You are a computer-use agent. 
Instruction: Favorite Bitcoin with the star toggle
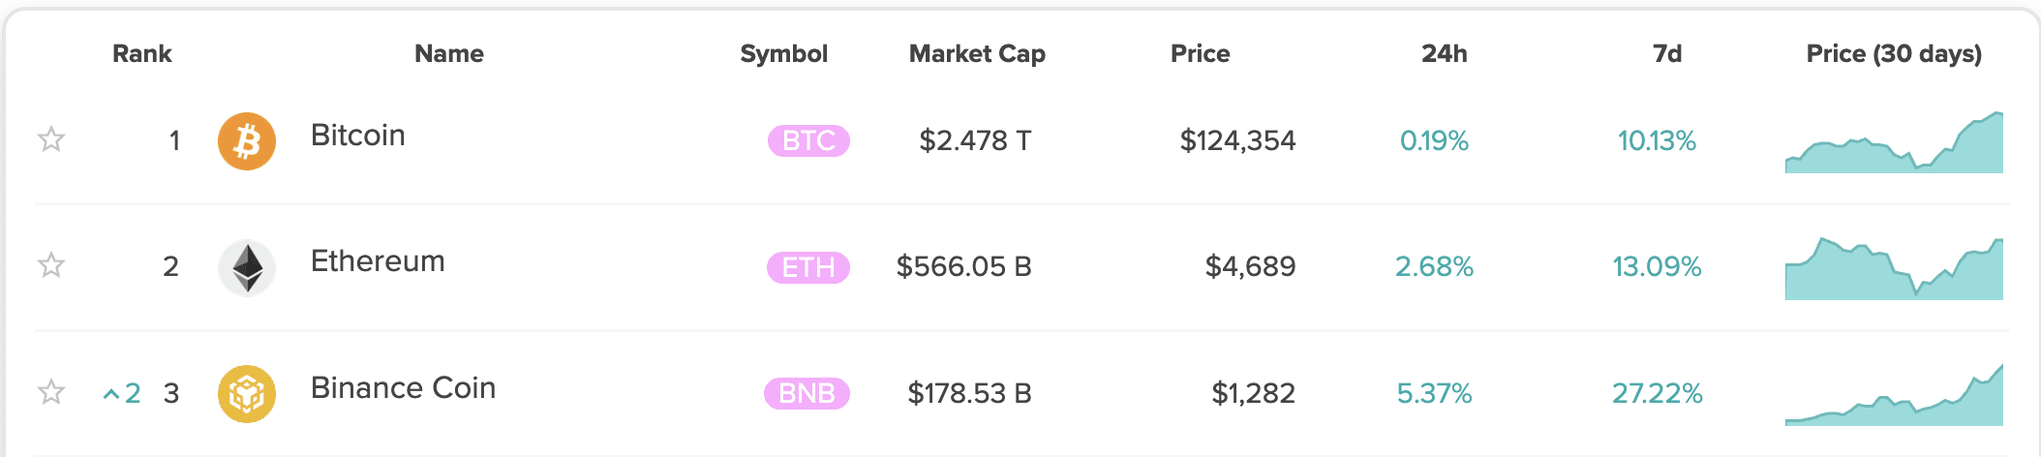pyautogui.click(x=51, y=139)
